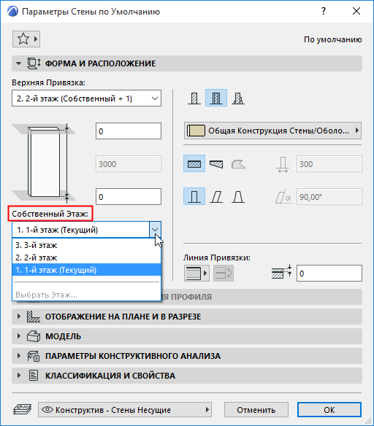Click the wall height 3000 field
Viewport: 374px width, 426px height.
pos(129,164)
